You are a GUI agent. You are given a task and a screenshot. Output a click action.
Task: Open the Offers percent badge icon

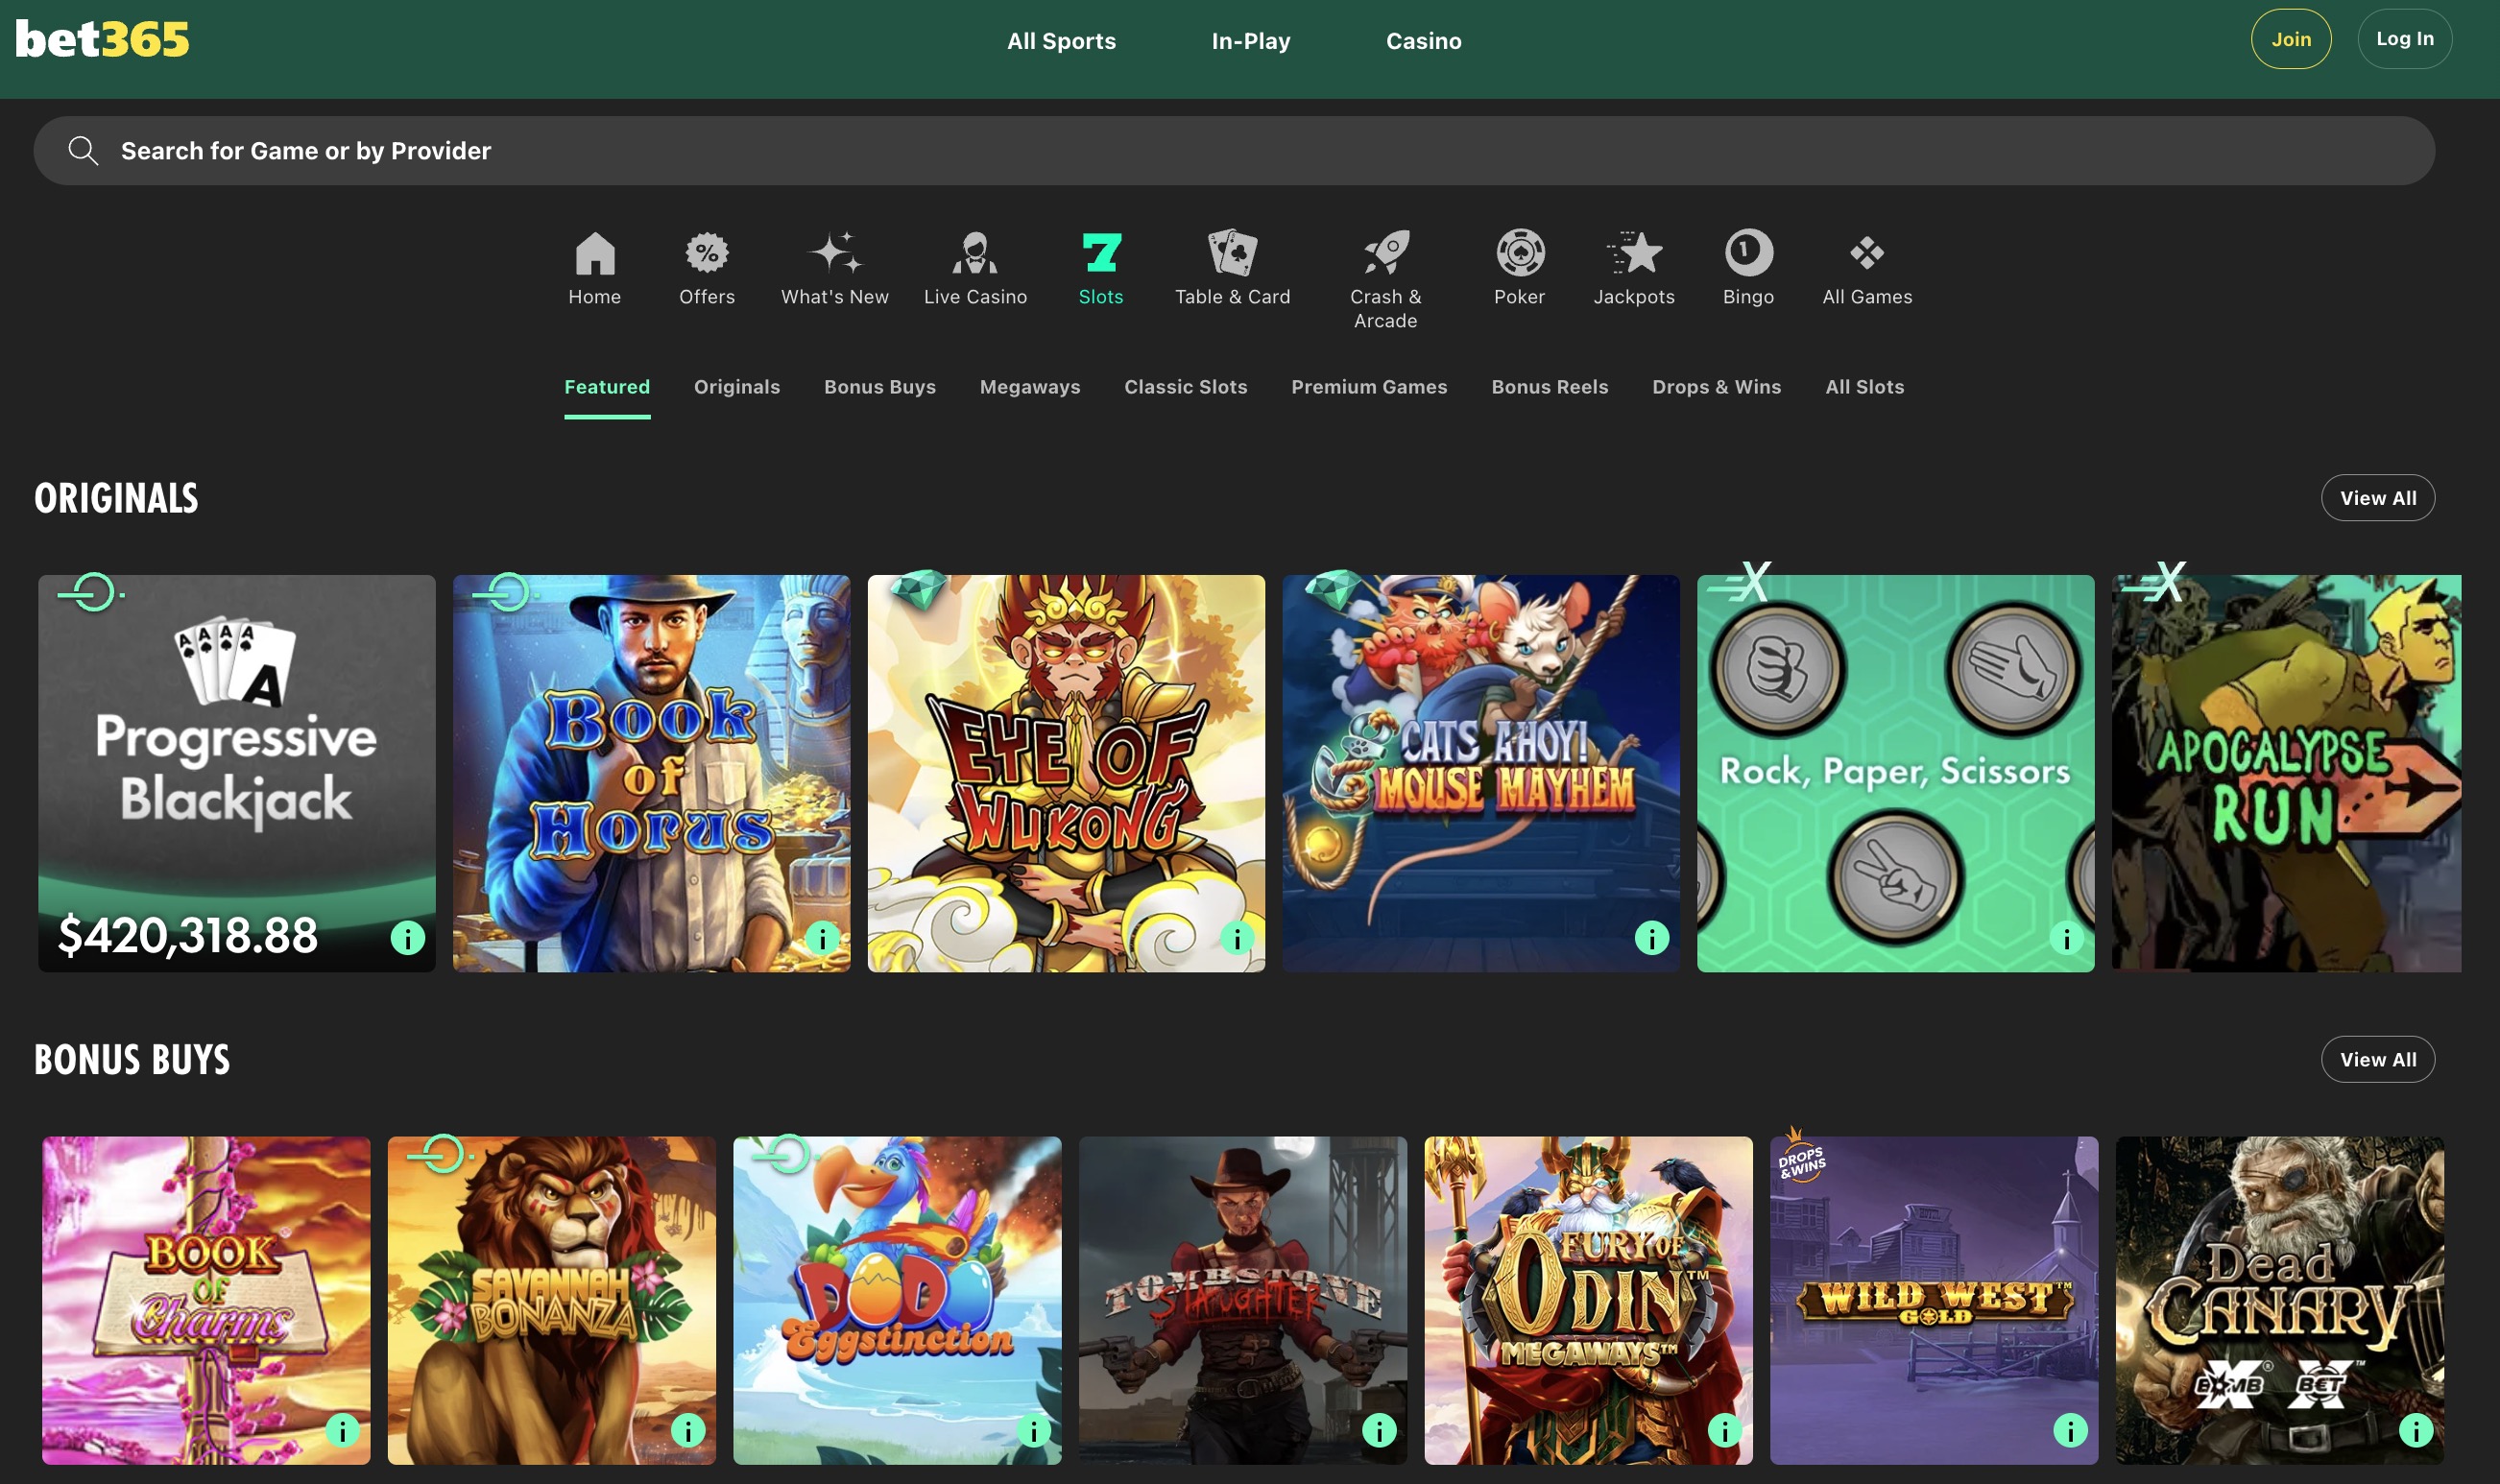707,253
